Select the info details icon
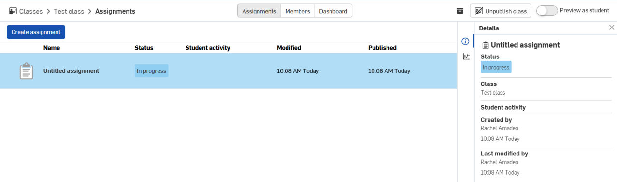 pyautogui.click(x=466, y=42)
